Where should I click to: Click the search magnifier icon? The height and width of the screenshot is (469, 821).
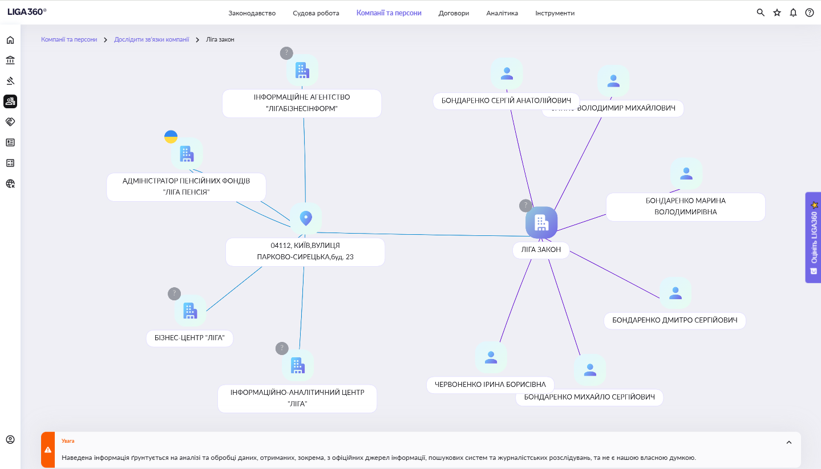[x=761, y=13]
